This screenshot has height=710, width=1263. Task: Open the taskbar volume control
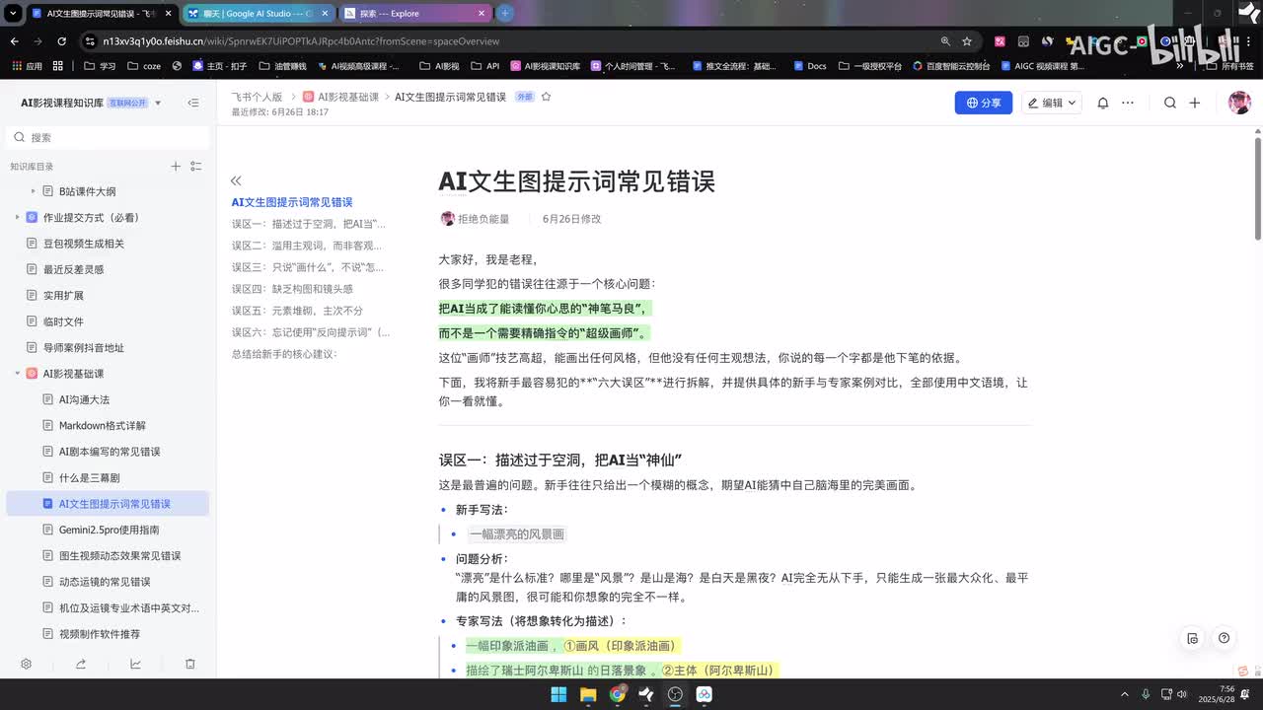tap(1183, 693)
